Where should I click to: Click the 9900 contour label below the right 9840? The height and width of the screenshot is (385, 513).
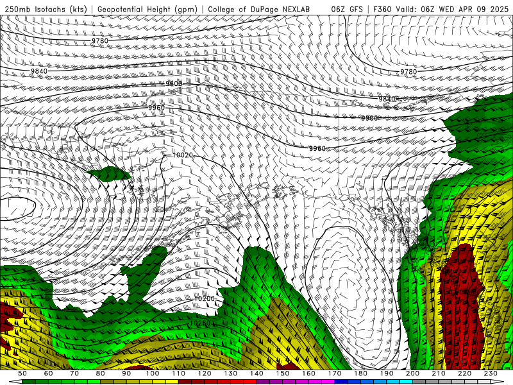(370, 118)
